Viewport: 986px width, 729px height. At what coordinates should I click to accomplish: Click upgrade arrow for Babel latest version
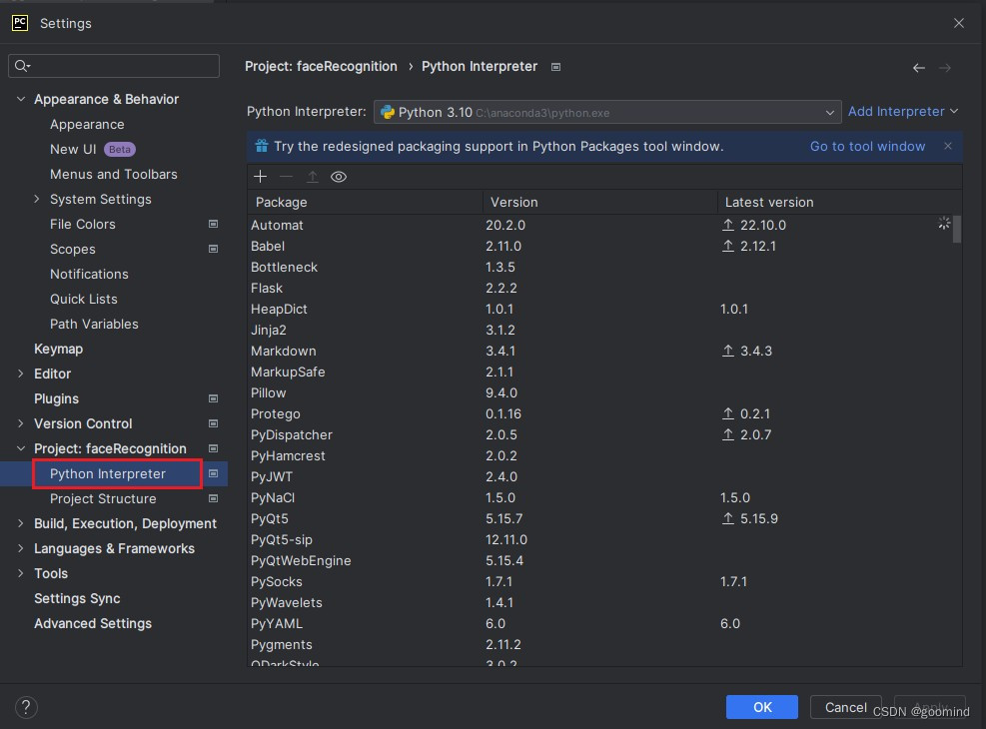(728, 246)
